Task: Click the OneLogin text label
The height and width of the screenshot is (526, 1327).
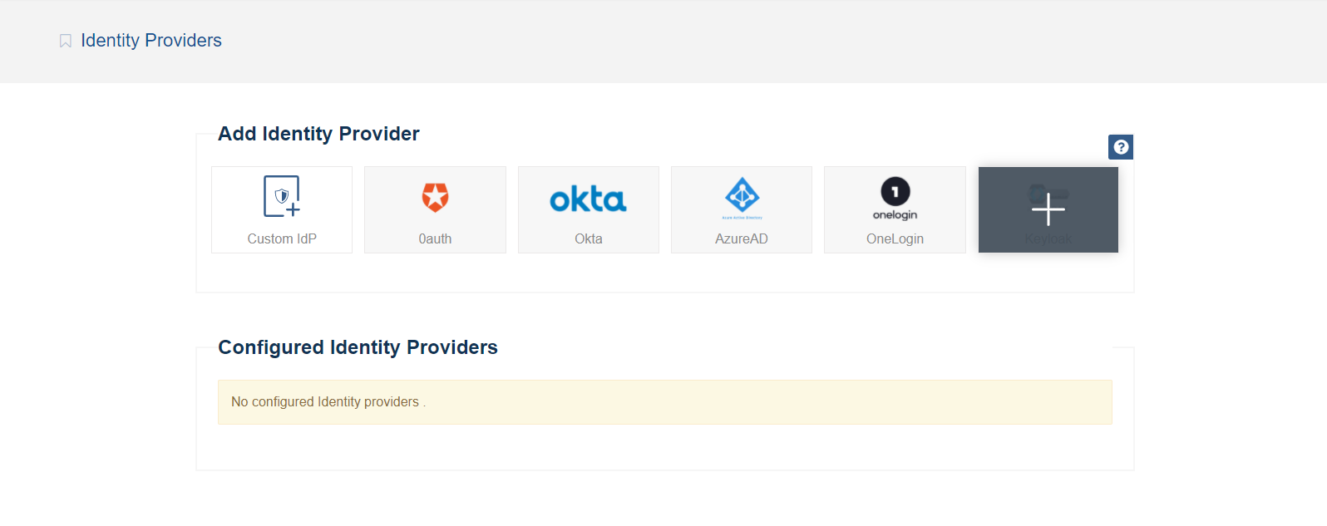Action: (x=895, y=238)
